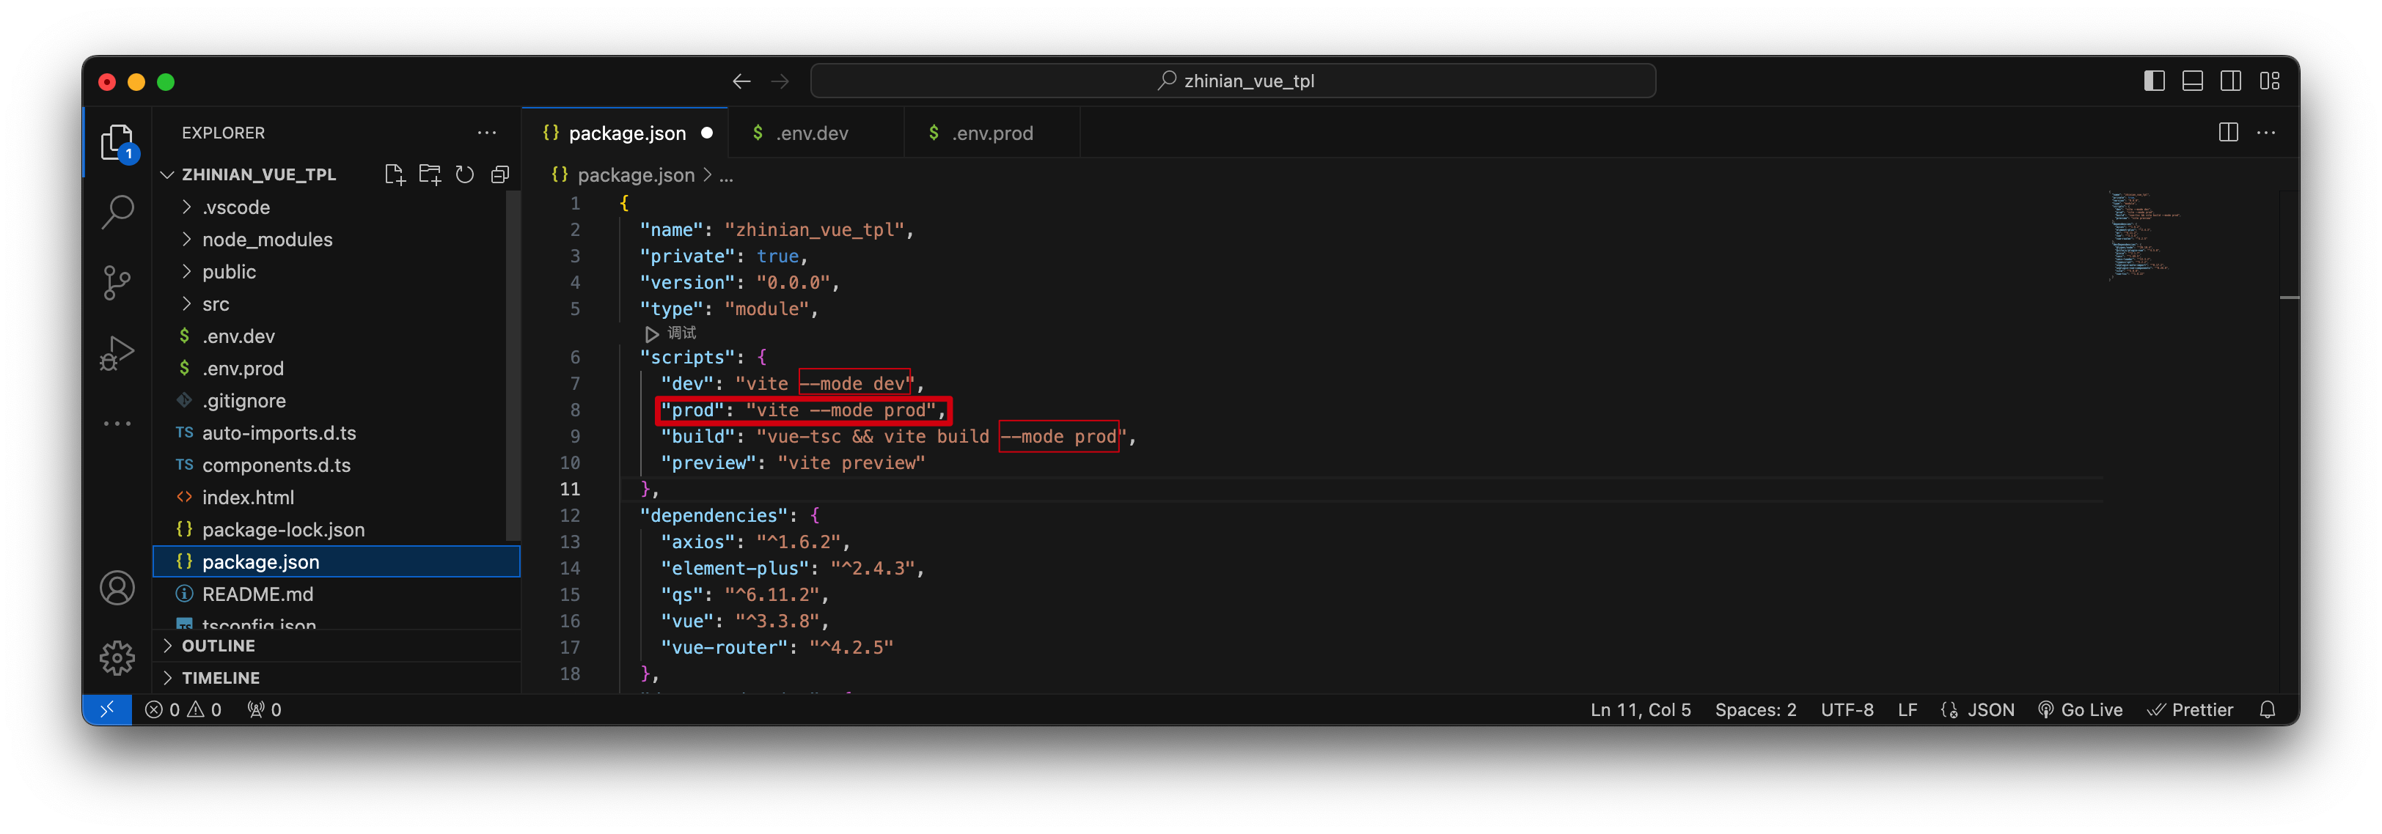Toggle primary side bar visibility
The width and height of the screenshot is (2382, 834).
[2155, 81]
